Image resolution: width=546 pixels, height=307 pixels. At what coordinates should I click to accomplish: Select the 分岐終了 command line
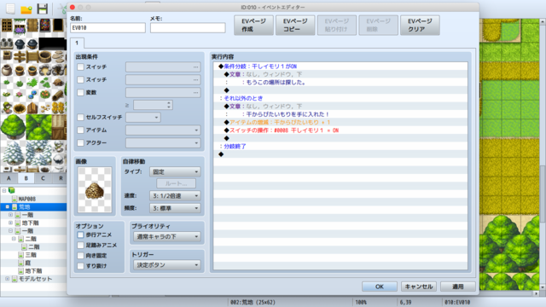(x=340, y=146)
